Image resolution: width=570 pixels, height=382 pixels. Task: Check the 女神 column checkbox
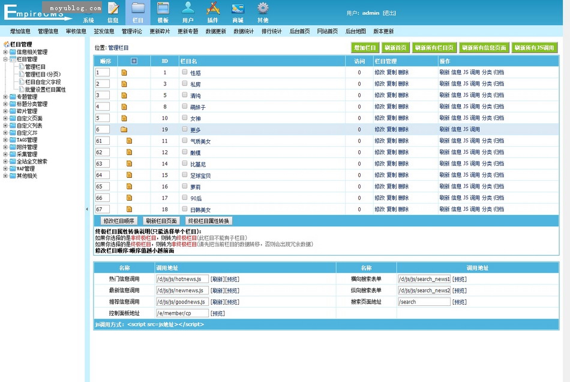(x=185, y=118)
